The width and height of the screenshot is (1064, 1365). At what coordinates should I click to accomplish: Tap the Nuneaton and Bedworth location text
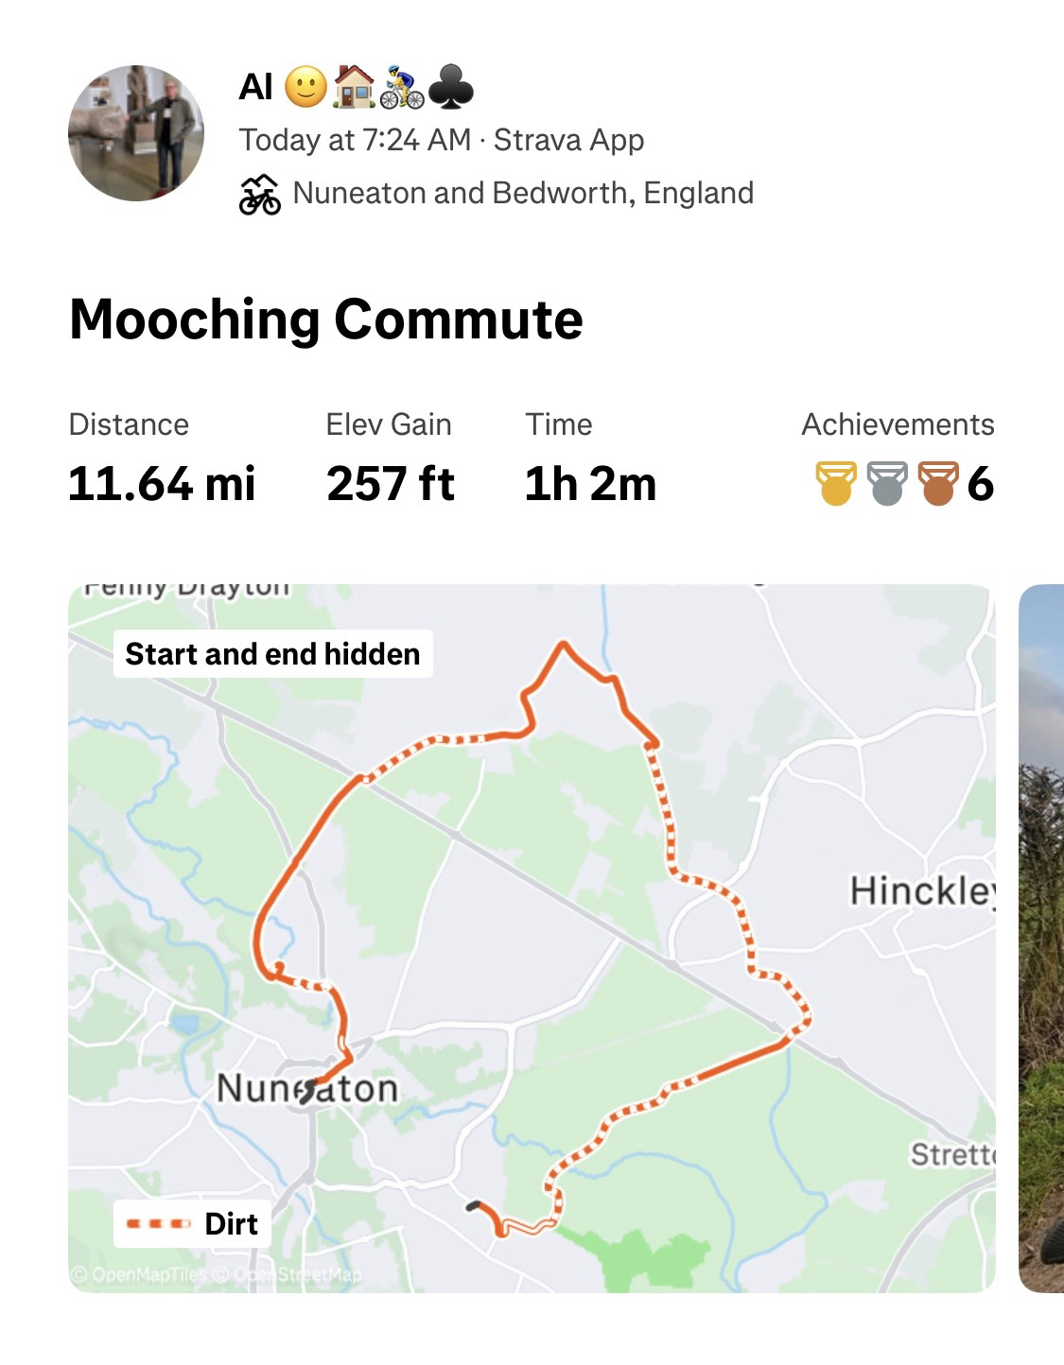click(x=523, y=193)
